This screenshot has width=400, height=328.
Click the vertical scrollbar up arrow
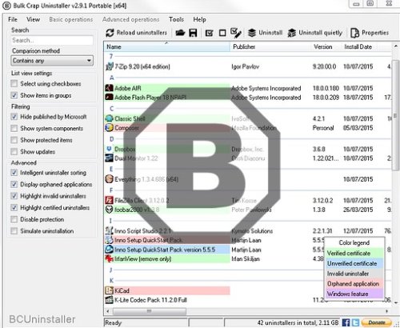point(396,46)
